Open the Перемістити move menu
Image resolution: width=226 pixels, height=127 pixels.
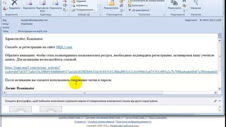pos(111,6)
